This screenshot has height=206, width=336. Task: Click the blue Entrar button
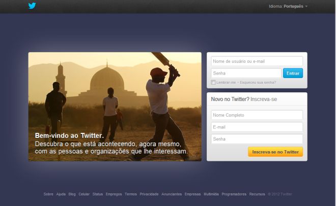pos(293,73)
